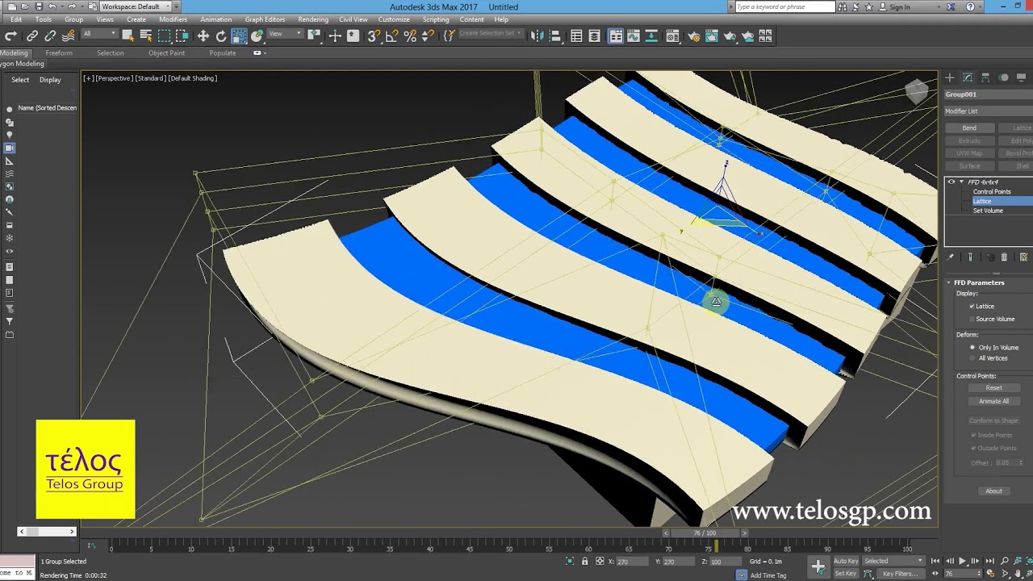Open the selection filter All dropdown
The image size is (1033, 581).
coord(98,34)
